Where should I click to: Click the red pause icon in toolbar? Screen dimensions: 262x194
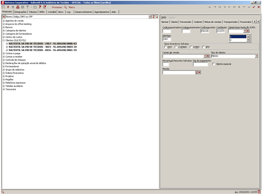[8, 7]
